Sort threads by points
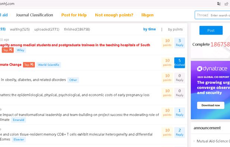Screen dimensions: 230x147 pos(175,29)
